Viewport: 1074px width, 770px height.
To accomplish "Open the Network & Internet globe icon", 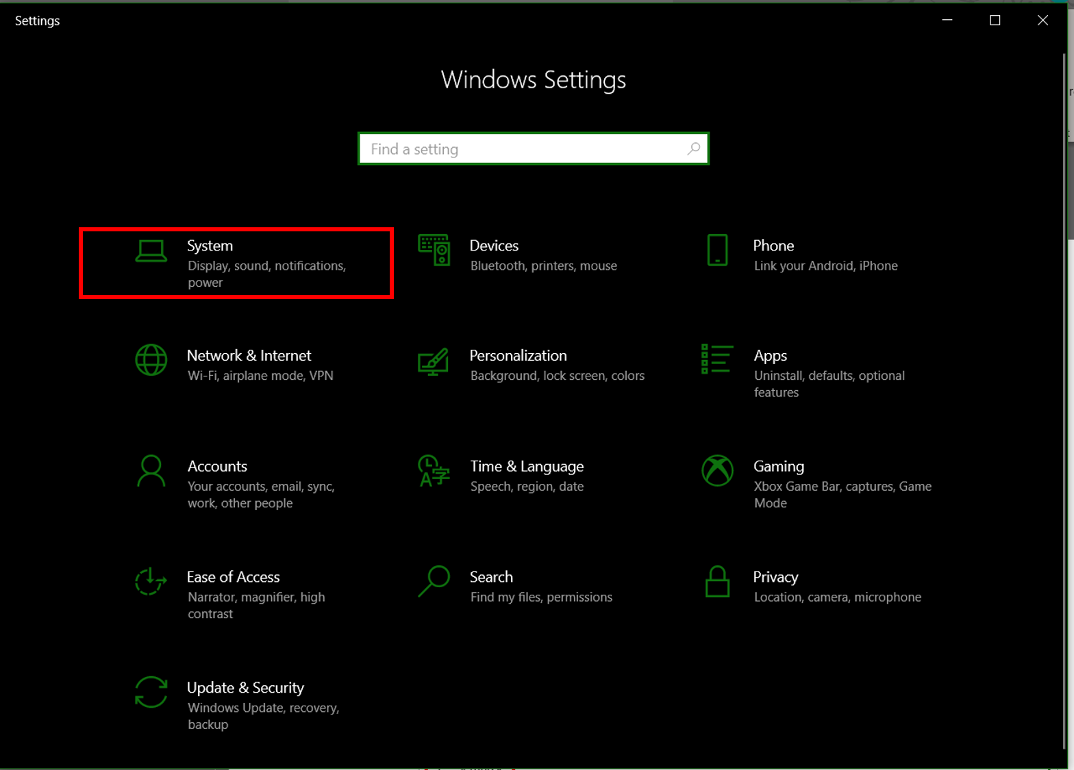I will (151, 360).
